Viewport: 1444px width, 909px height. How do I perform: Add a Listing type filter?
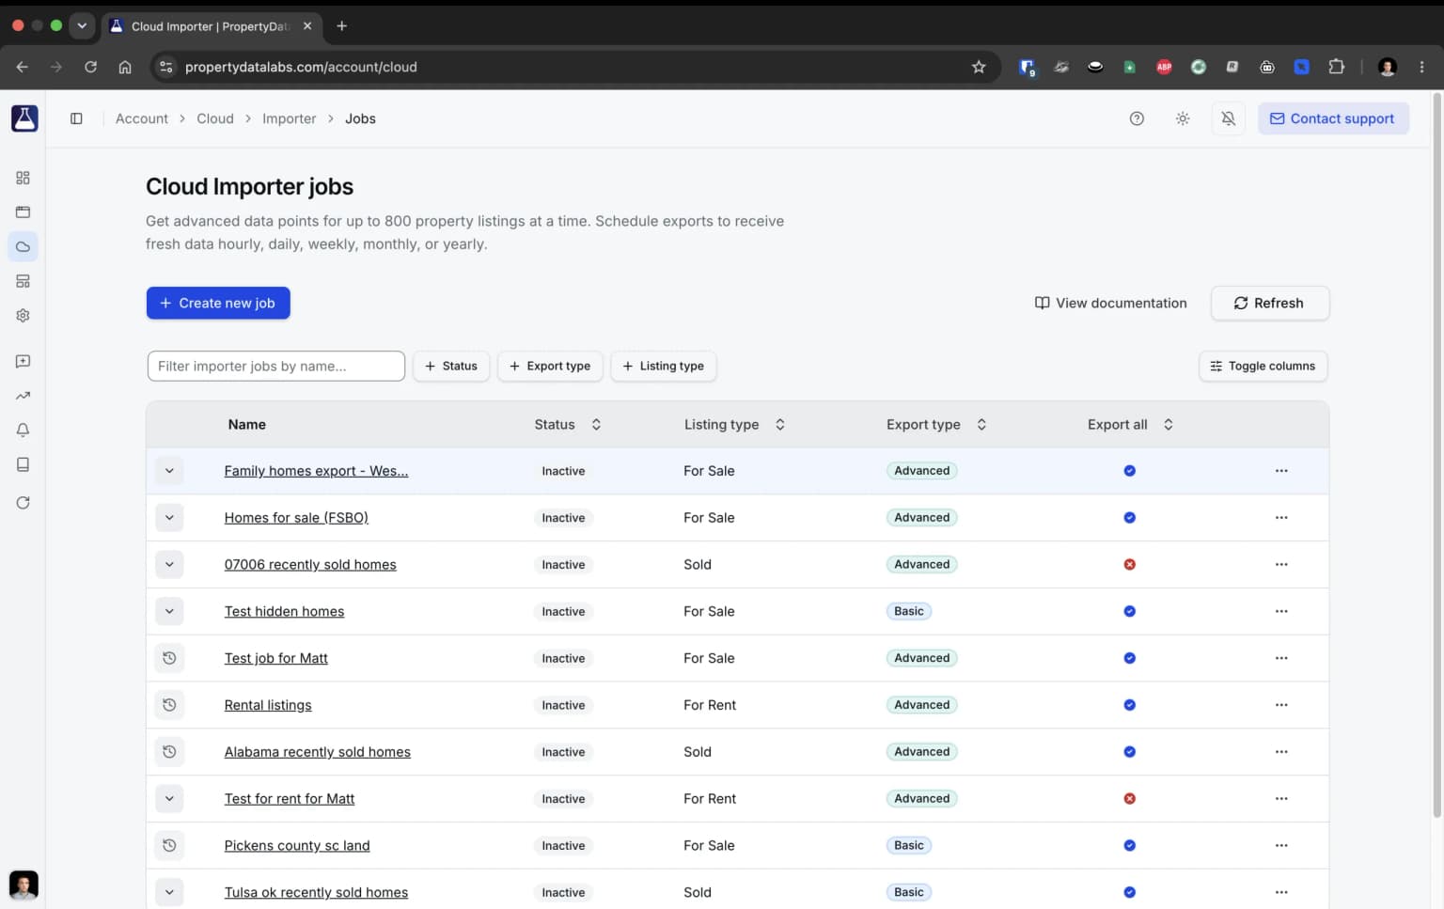click(664, 367)
